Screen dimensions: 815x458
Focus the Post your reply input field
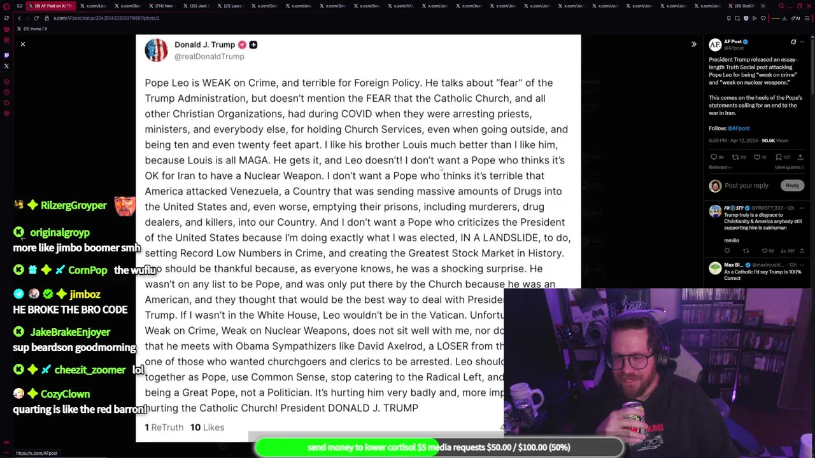pos(746,186)
